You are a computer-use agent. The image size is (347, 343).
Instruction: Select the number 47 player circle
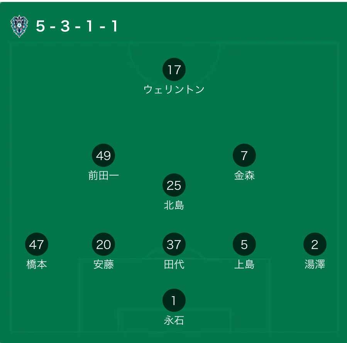click(x=37, y=244)
